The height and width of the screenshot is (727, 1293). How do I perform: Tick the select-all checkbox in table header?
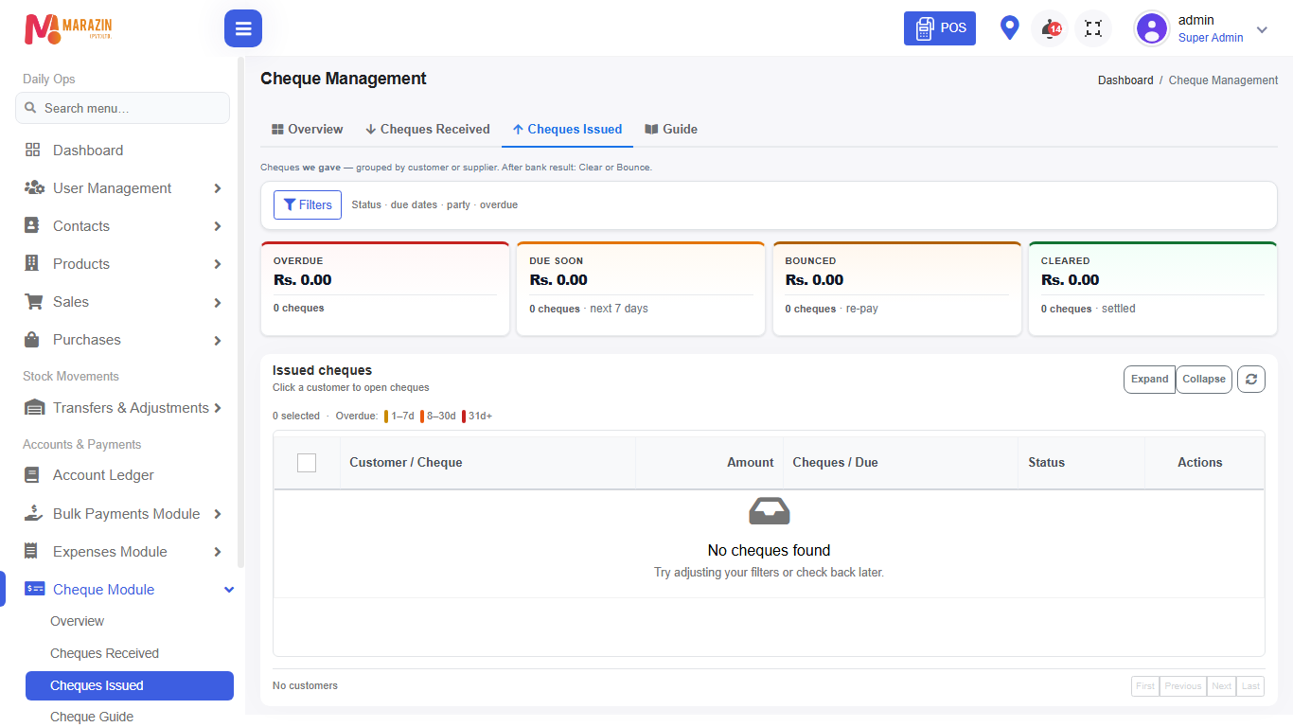click(307, 463)
